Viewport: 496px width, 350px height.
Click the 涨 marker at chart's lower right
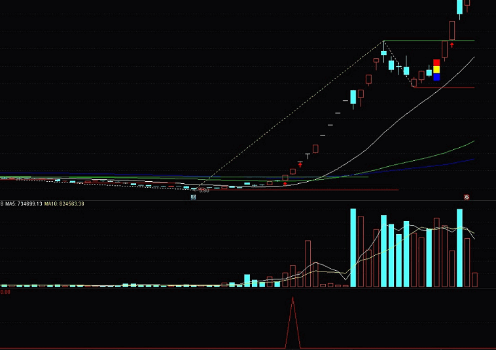click(x=467, y=197)
